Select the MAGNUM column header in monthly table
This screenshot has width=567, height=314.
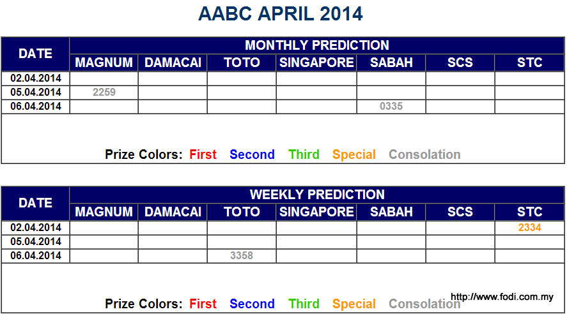pyautogui.click(x=104, y=63)
